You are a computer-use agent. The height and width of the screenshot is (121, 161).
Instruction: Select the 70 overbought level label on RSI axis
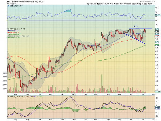click(156, 12)
